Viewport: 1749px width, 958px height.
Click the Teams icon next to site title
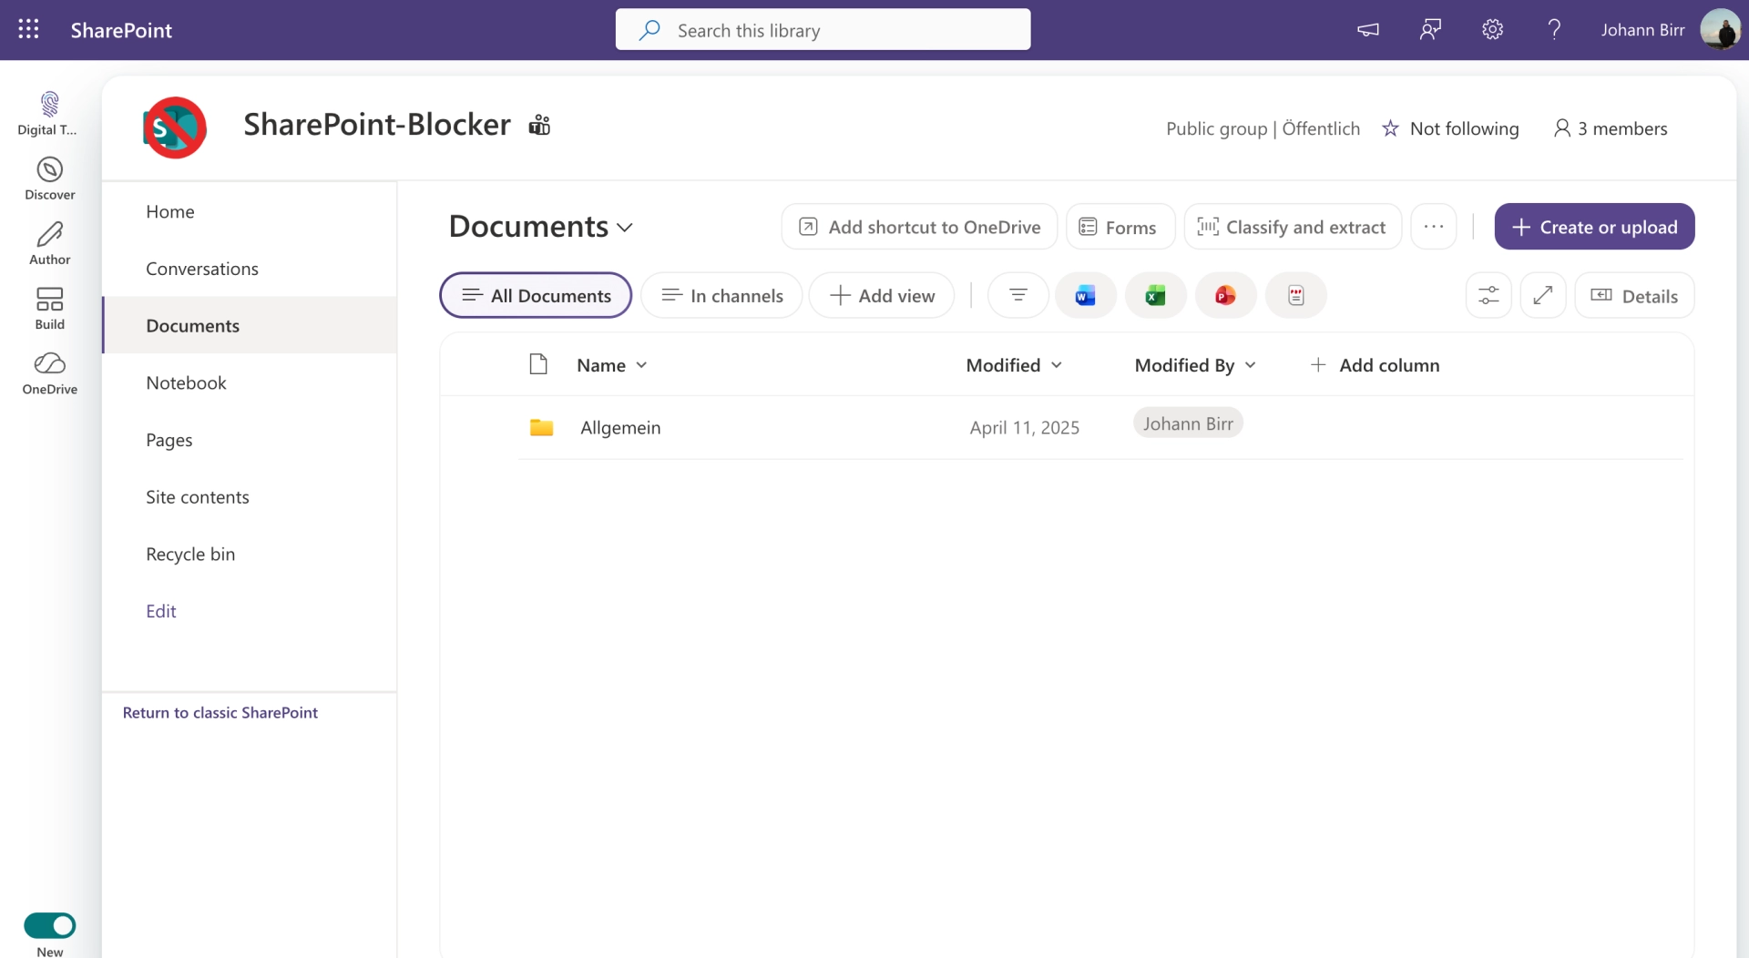[539, 125]
